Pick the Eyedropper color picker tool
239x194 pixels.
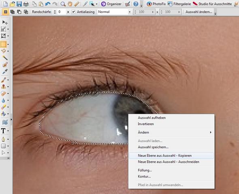pyautogui.click(x=5, y=71)
